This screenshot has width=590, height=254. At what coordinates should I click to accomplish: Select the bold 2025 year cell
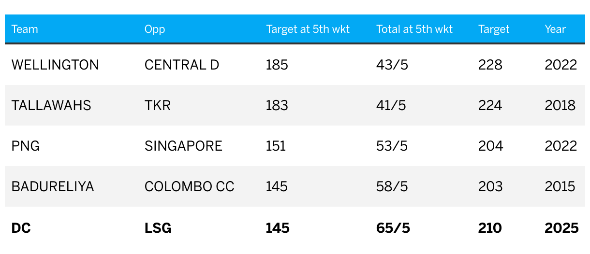click(561, 228)
